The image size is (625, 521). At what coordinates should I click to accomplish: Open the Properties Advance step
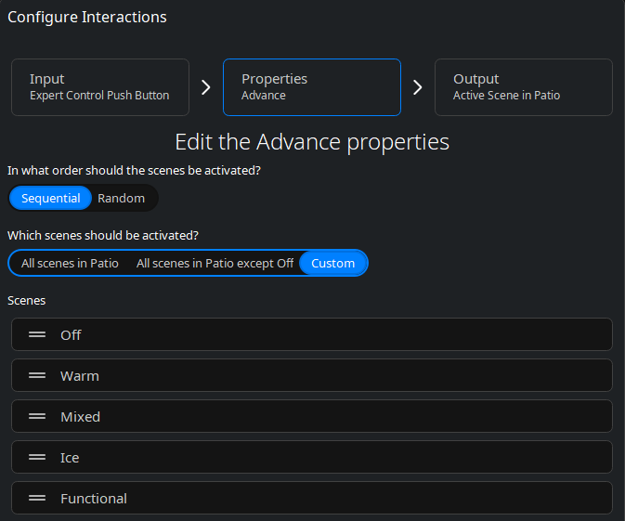click(312, 87)
